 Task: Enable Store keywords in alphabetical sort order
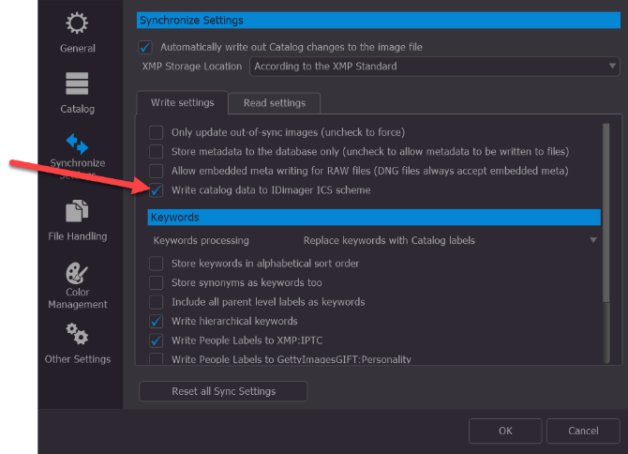coord(157,264)
